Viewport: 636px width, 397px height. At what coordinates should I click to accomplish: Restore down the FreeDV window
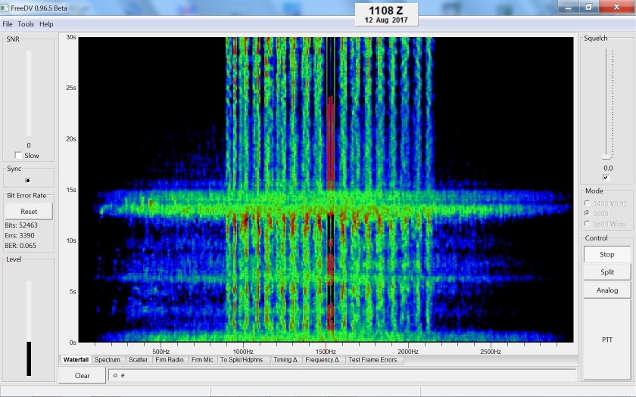point(589,7)
